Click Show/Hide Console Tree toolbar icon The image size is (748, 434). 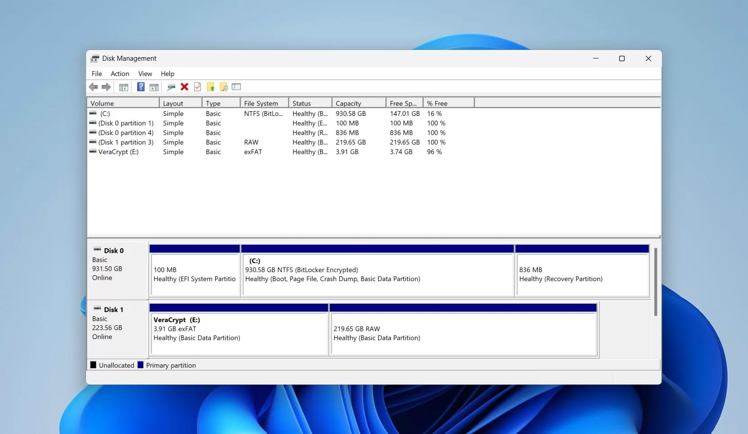pyautogui.click(x=123, y=87)
